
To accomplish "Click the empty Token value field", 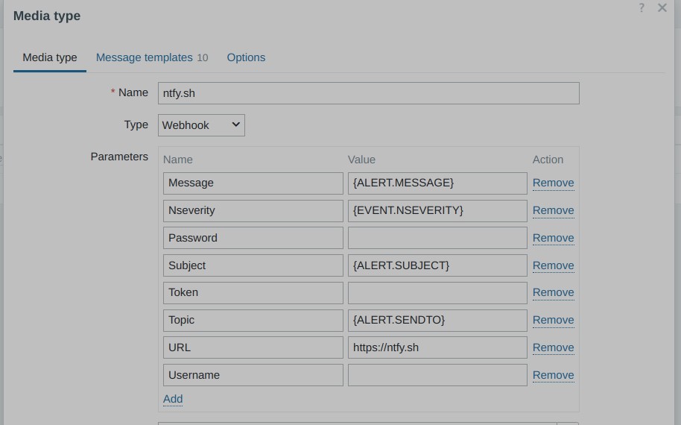I will (437, 293).
